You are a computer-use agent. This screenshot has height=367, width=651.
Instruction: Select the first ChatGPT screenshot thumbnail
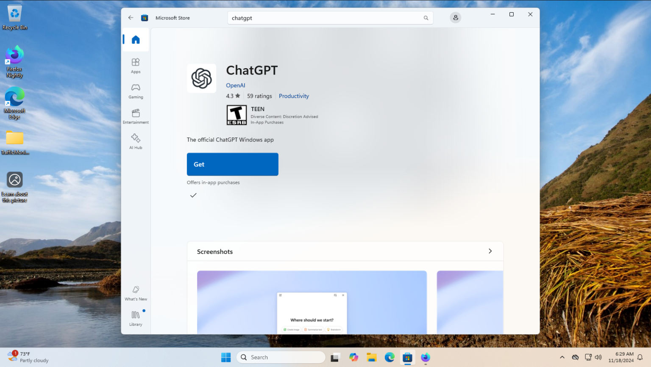point(312,302)
